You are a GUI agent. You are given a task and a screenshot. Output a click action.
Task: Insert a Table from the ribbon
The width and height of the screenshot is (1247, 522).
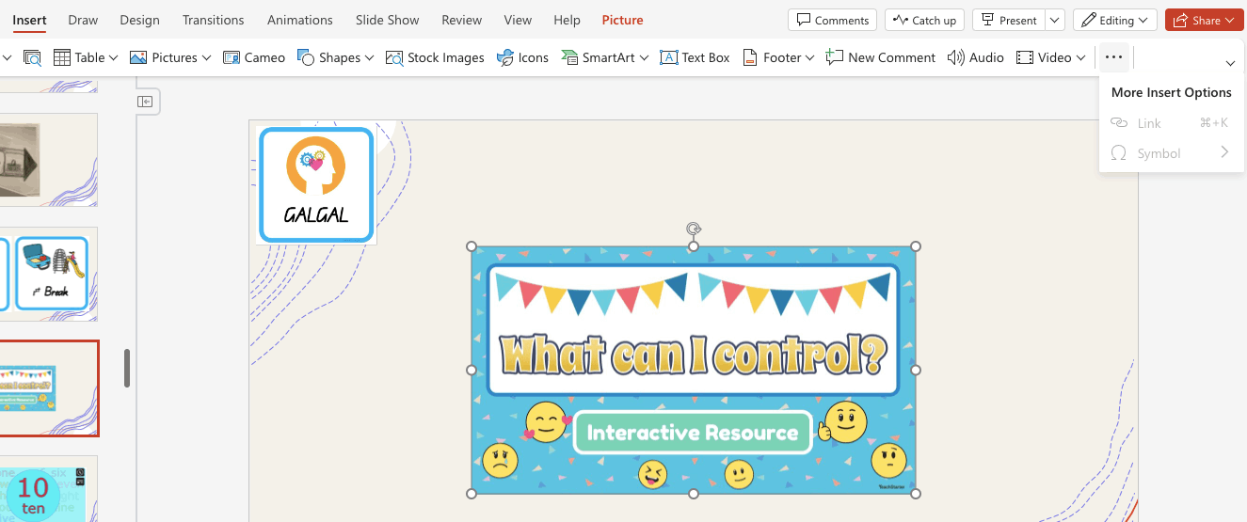pos(86,57)
